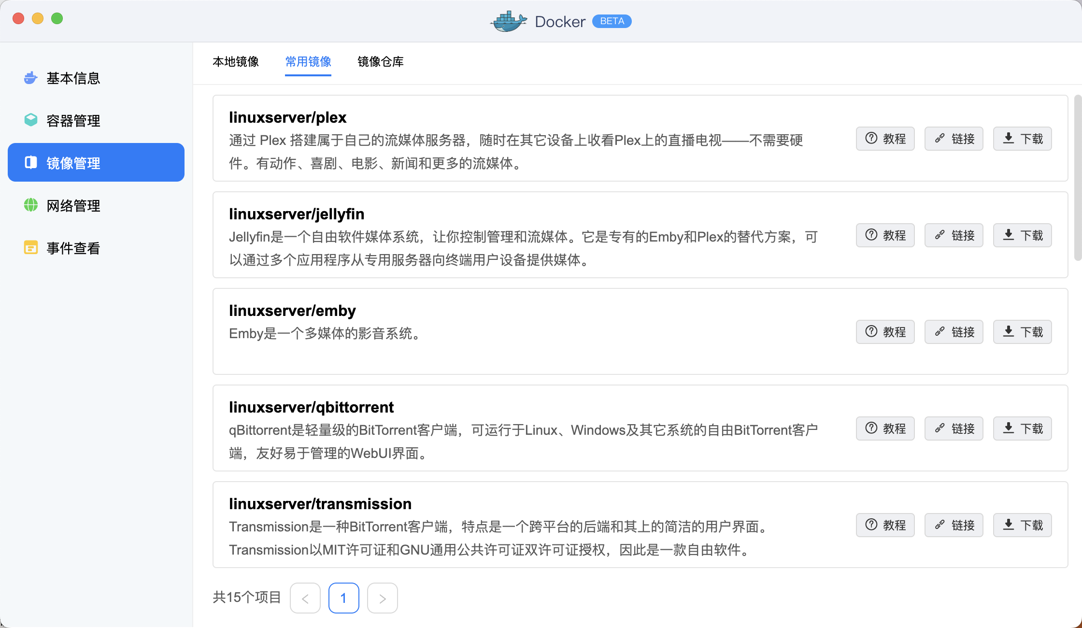
Task: Open 教程 for linuxserver/plex
Action: pos(885,139)
